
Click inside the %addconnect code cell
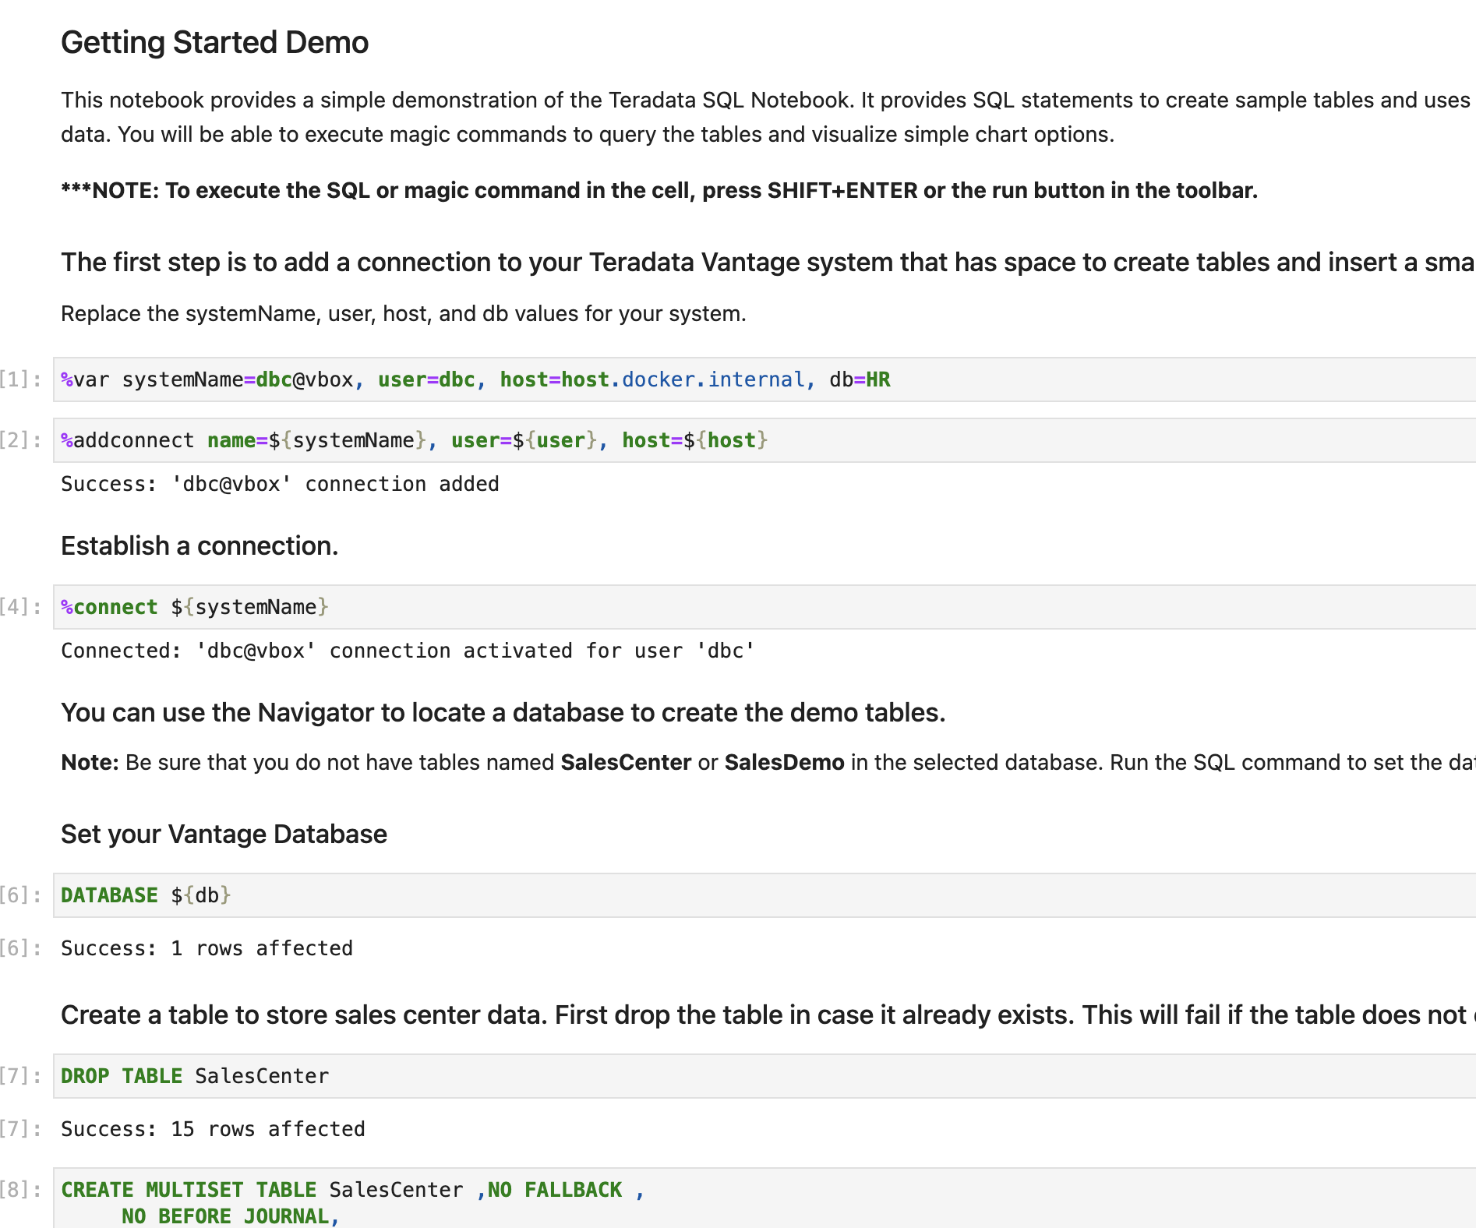tap(413, 439)
